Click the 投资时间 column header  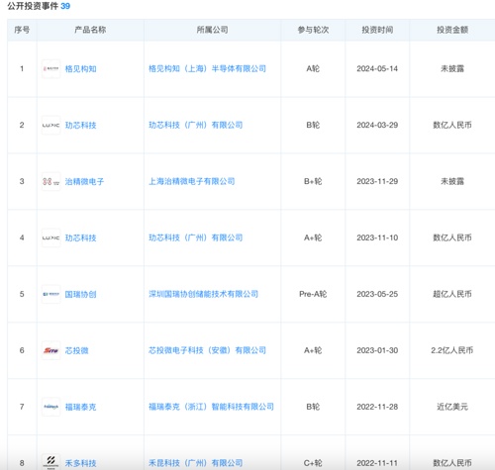click(377, 30)
